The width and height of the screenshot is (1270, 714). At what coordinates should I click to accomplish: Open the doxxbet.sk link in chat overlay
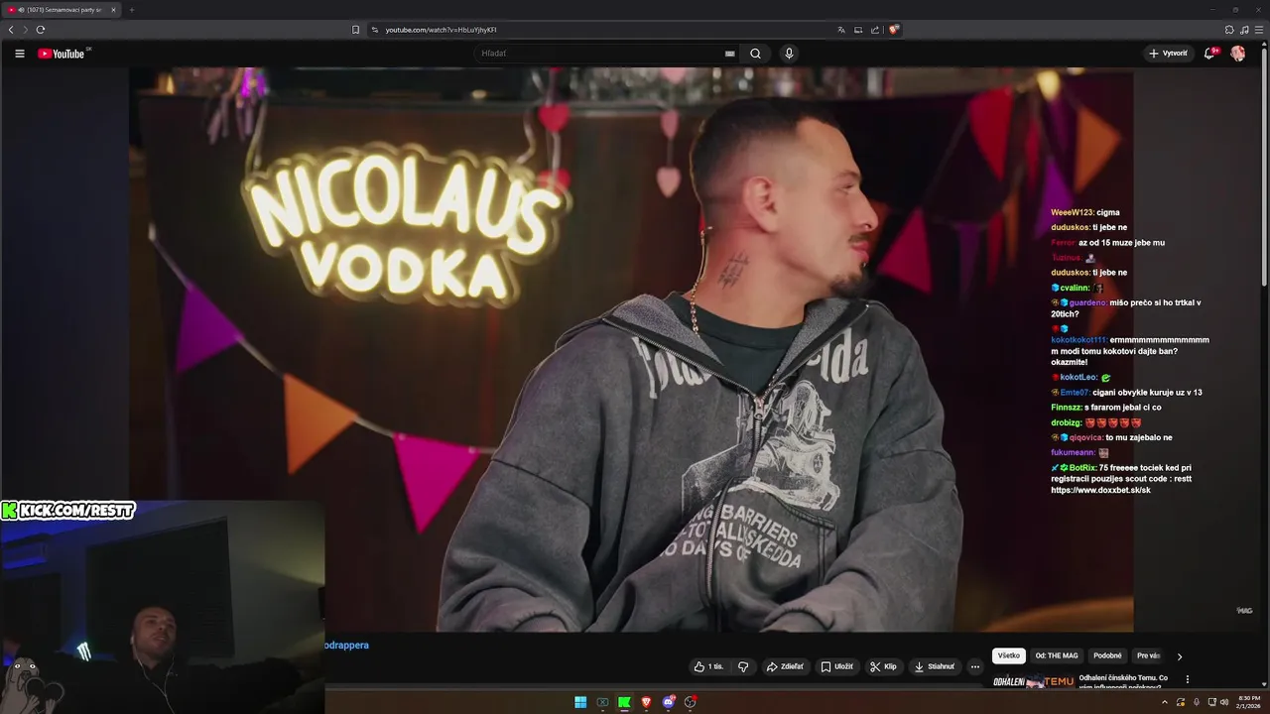tap(1101, 490)
